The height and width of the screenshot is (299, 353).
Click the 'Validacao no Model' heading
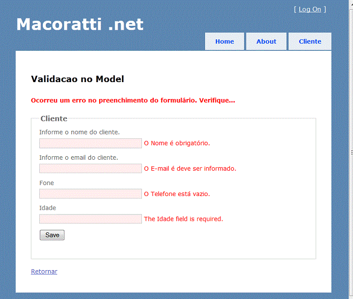(78, 79)
